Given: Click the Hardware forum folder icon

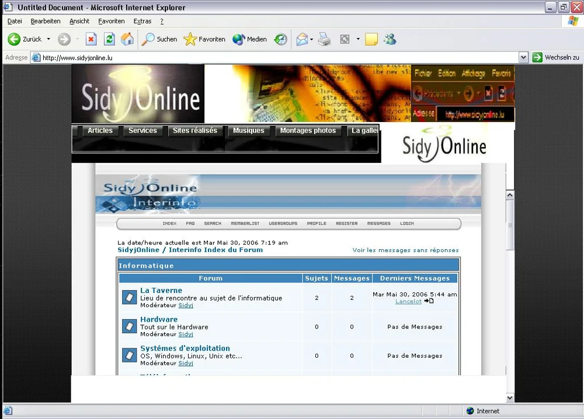Looking at the screenshot, I should click(130, 326).
